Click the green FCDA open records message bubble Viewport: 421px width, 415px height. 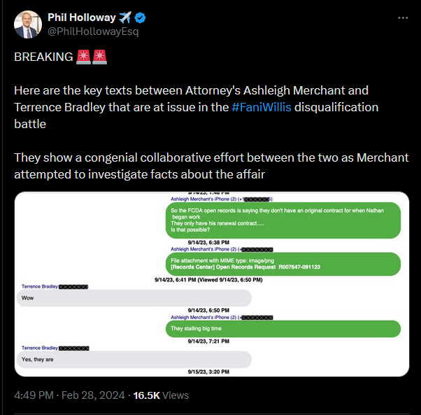pyautogui.click(x=283, y=219)
